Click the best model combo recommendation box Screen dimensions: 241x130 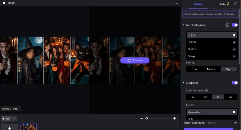[x=210, y=14]
